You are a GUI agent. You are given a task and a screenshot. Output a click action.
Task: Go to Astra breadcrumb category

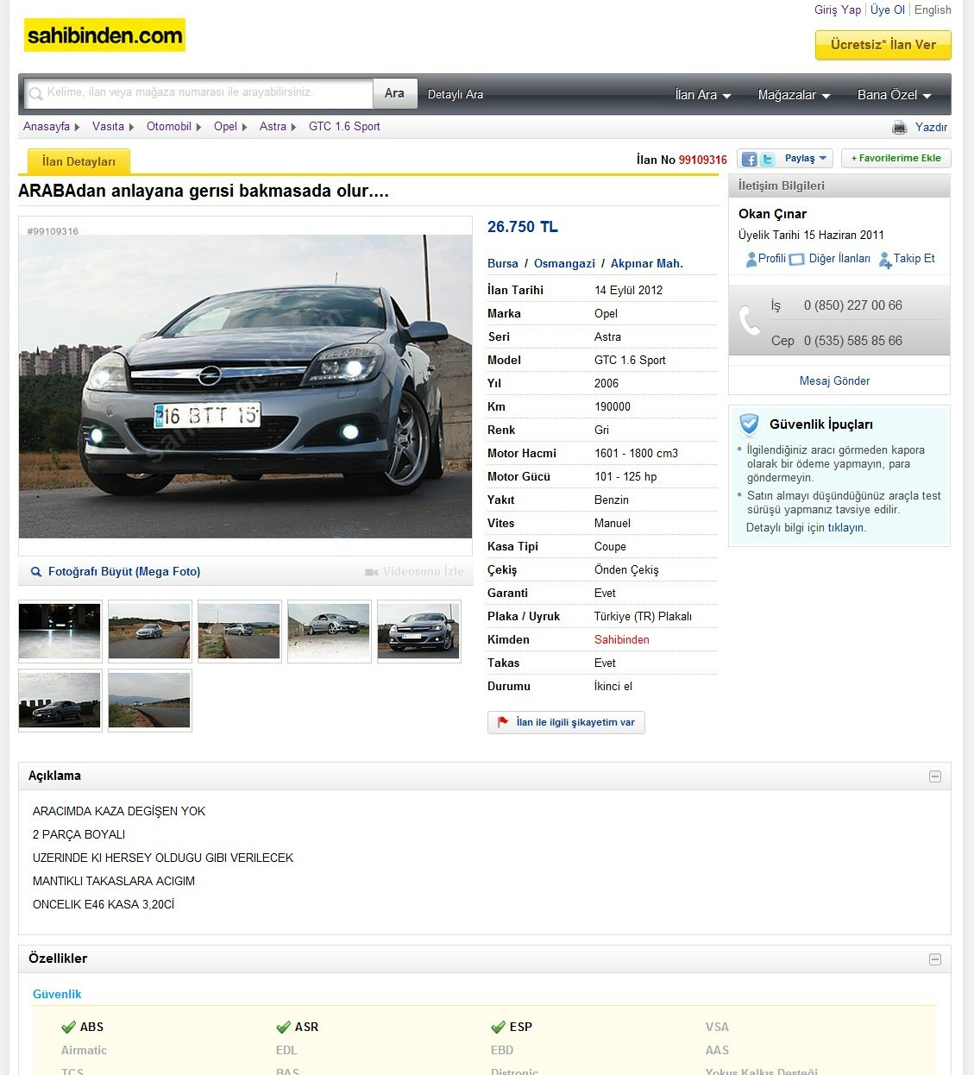click(273, 126)
